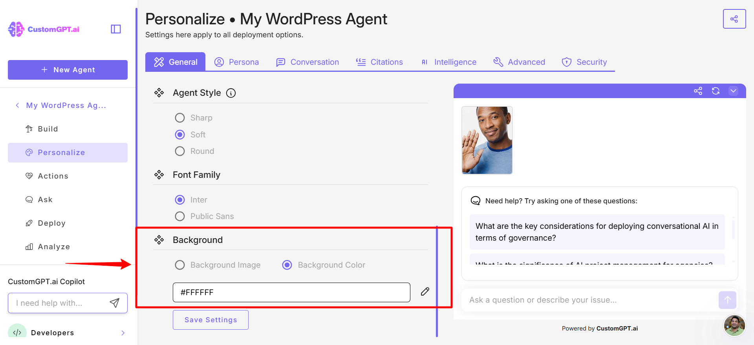Viewport: 754px width, 345px height.
Task: Switch to the Intelligence tab
Action: pyautogui.click(x=448, y=62)
